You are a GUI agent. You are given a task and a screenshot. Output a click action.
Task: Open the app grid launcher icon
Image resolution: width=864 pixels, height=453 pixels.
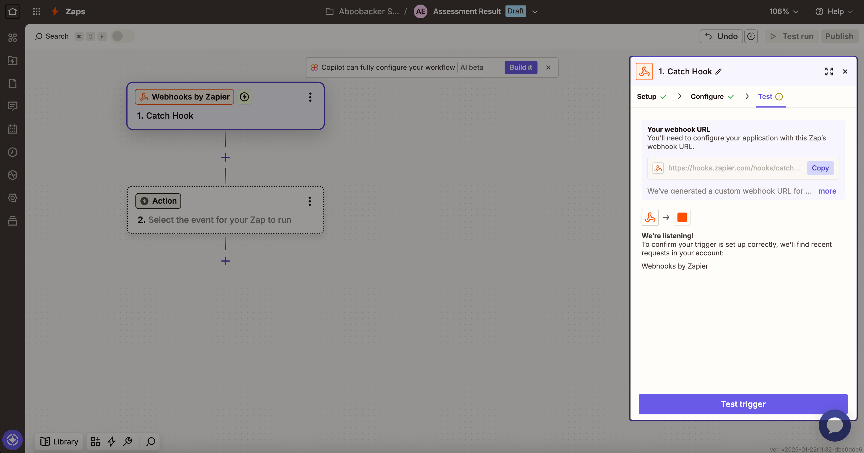[37, 11]
